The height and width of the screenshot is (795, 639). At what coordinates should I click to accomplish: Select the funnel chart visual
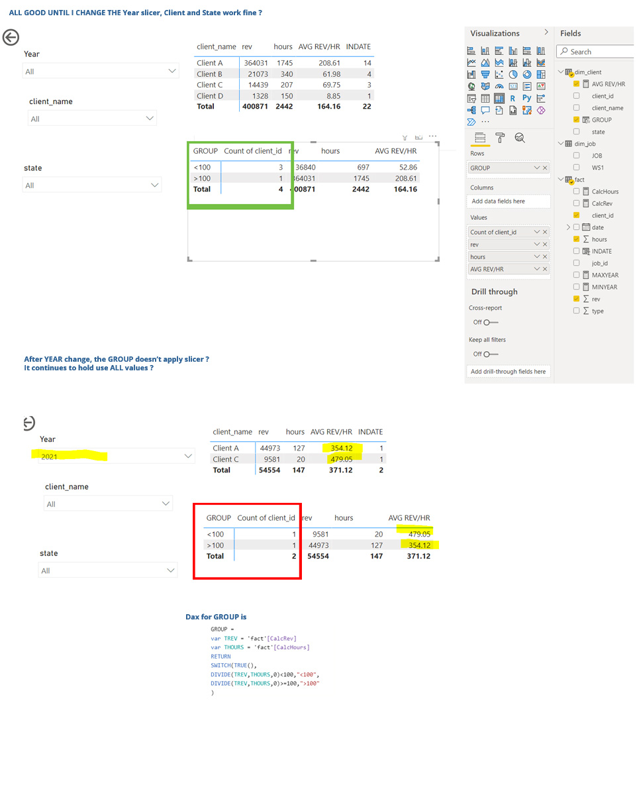click(x=485, y=74)
